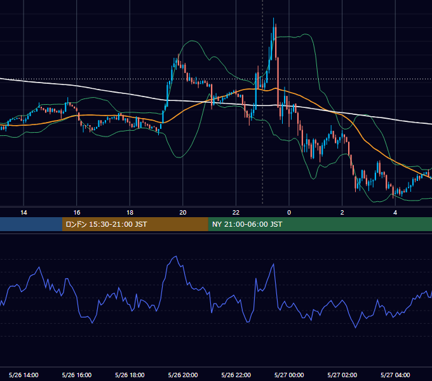The height and width of the screenshot is (381, 432).
Task: Select the blue session bar left of London
Action: 31,224
